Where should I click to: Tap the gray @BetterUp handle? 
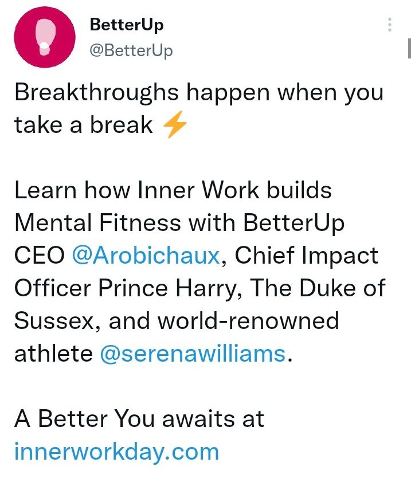[x=131, y=50]
